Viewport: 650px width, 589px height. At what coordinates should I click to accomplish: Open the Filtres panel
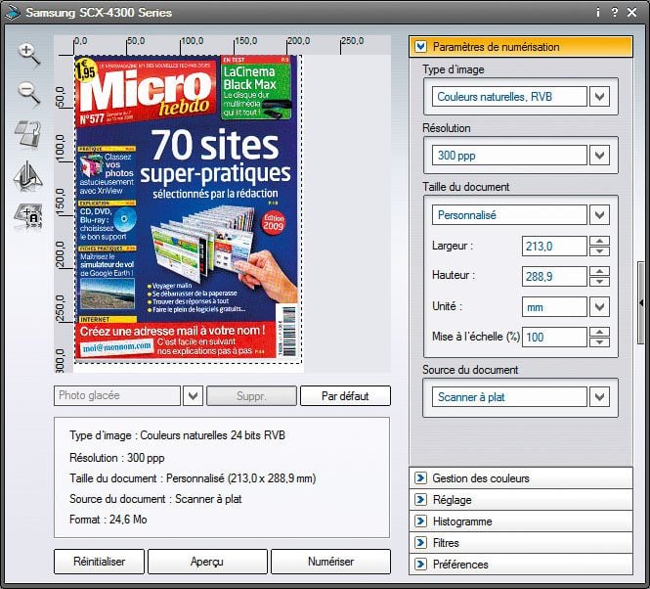point(421,543)
